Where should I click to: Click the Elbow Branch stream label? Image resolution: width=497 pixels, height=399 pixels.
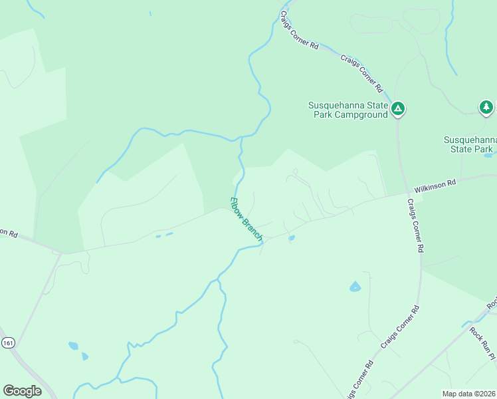click(247, 219)
